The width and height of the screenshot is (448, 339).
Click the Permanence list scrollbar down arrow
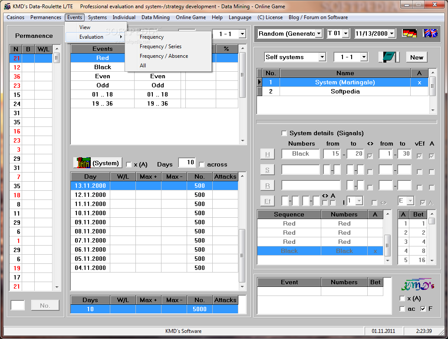56,287
